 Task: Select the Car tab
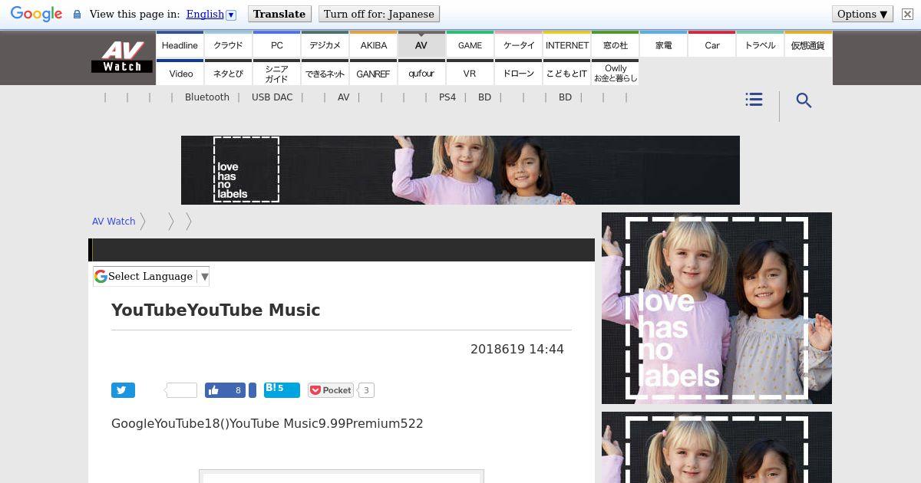[x=712, y=45]
